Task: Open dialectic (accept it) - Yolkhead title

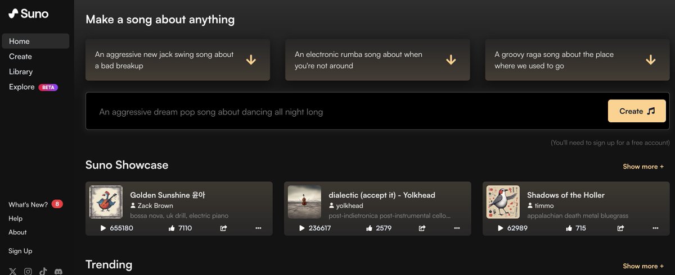Action: pos(382,195)
